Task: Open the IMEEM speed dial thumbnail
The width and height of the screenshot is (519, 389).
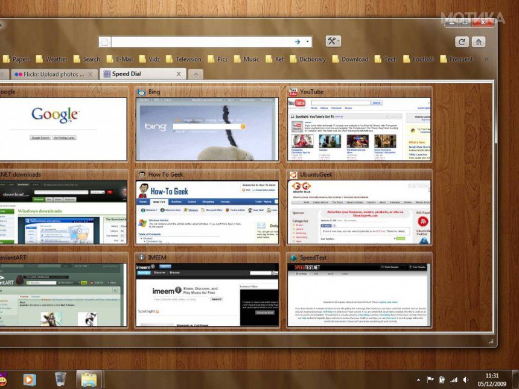Action: tap(207, 295)
